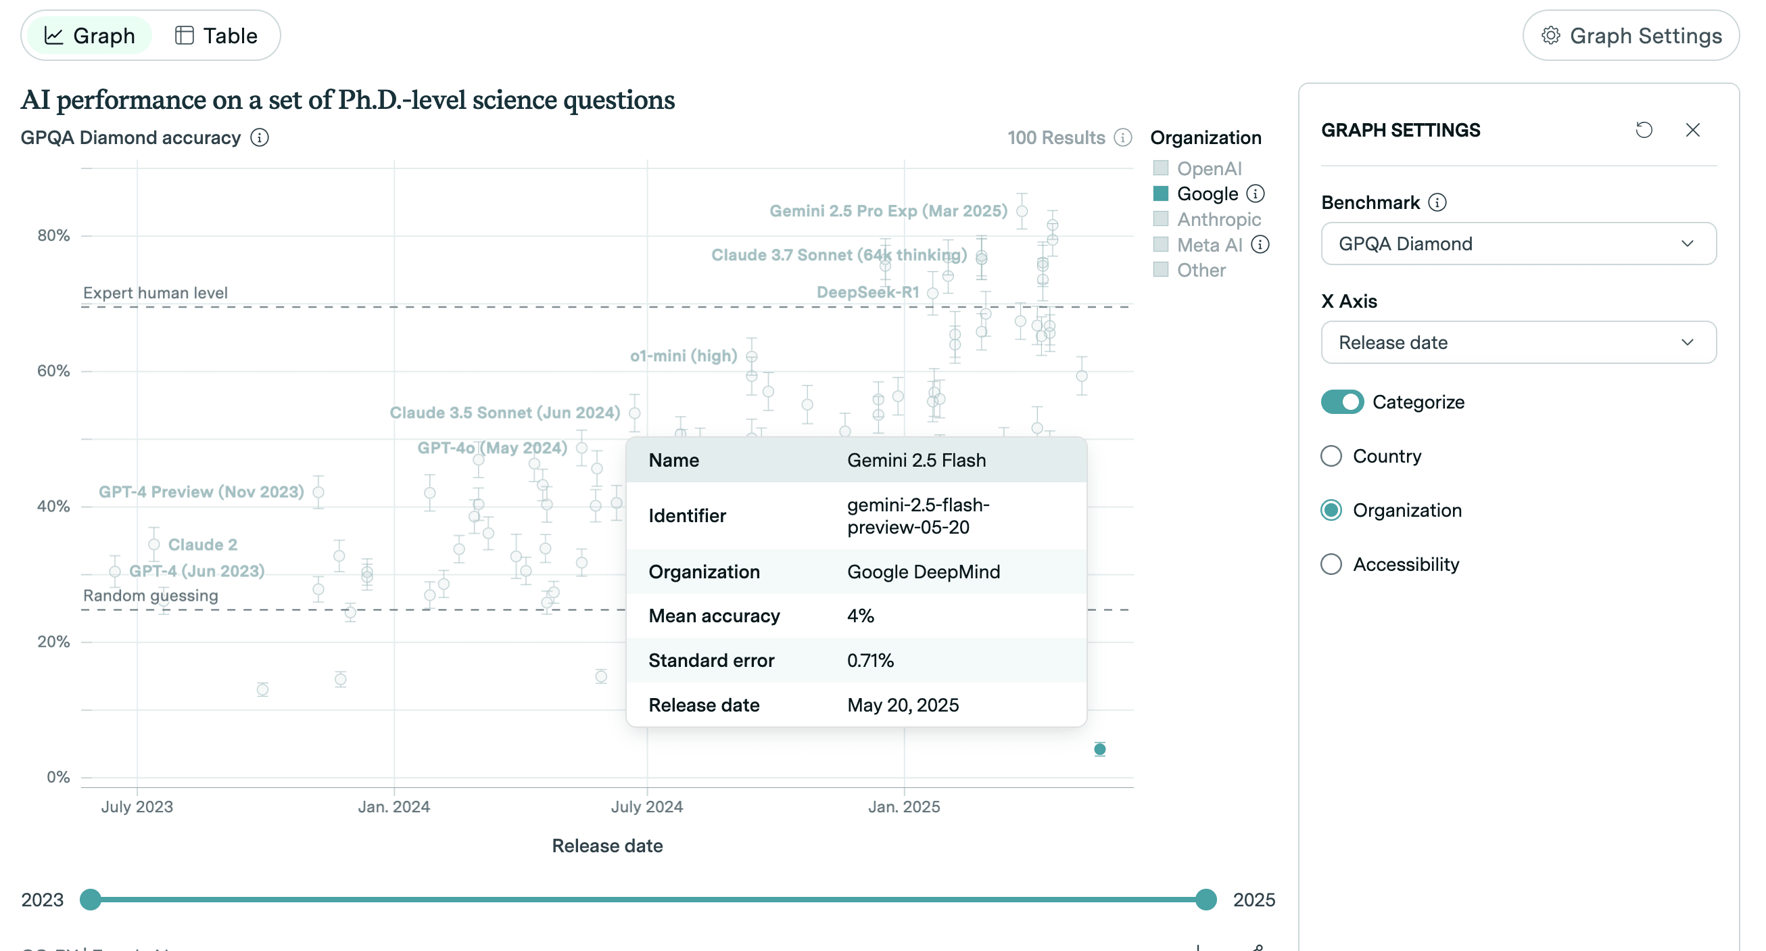Open the Release date X Axis dropdown
This screenshot has height=951, width=1766.
[x=1519, y=342]
